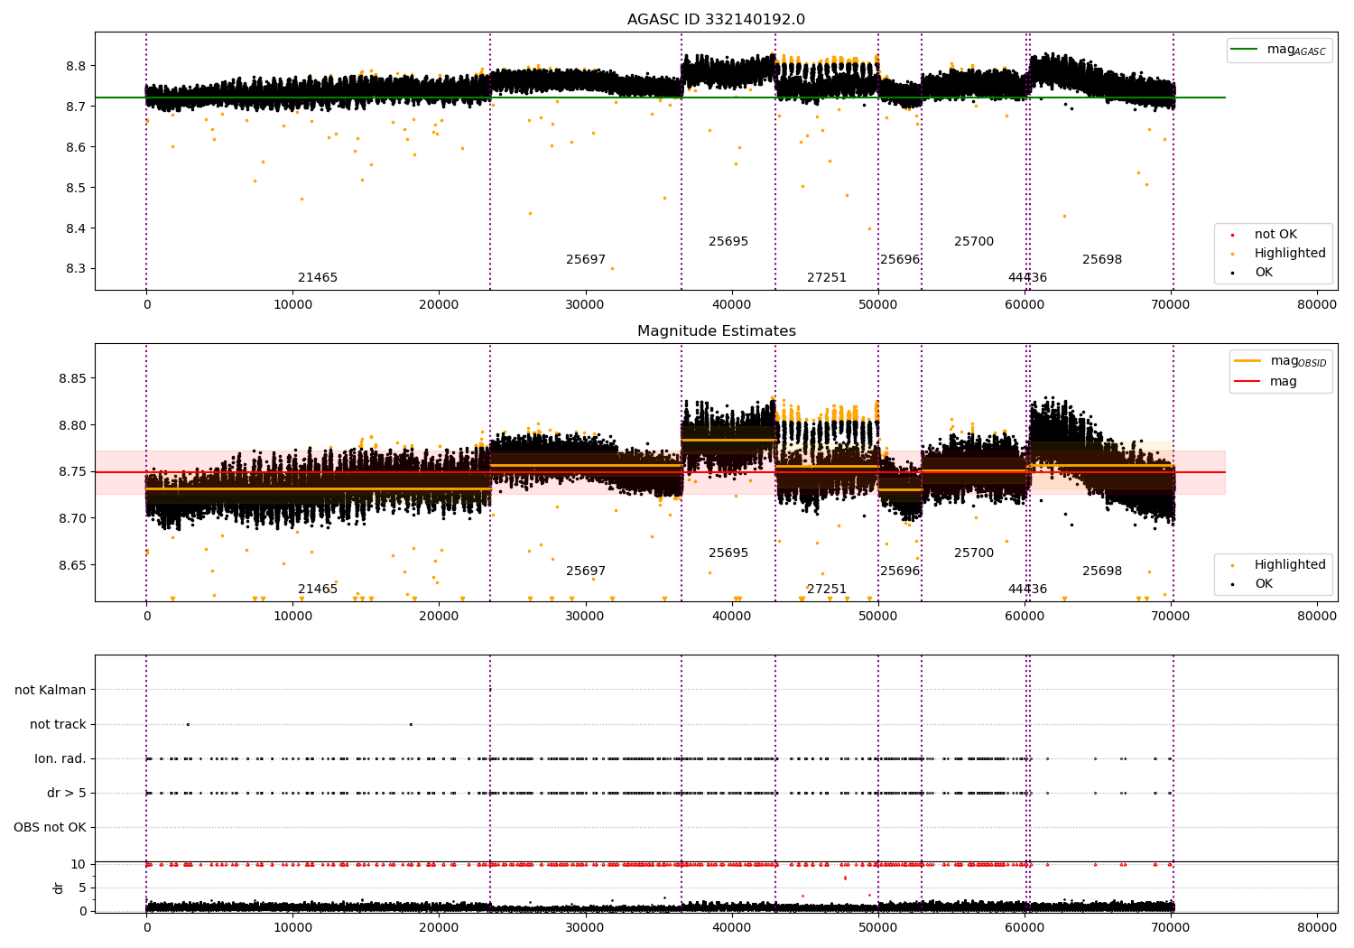Image resolution: width=1354 pixels, height=948 pixels.
Task: Click OBSID label 25695 in Magnitude Estimates plot
Action: 728,553
